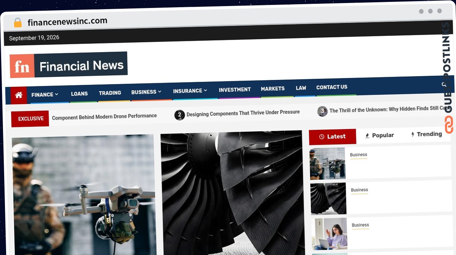Open the drone thumbnail in Latest list

click(x=328, y=164)
